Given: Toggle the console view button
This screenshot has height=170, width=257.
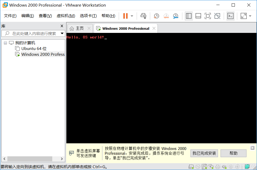Looking at the screenshot, I should coord(230,16).
